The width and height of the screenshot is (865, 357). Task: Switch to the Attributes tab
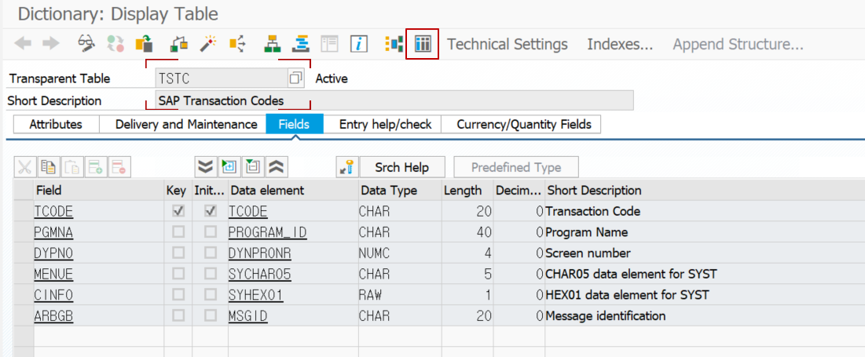pos(56,124)
